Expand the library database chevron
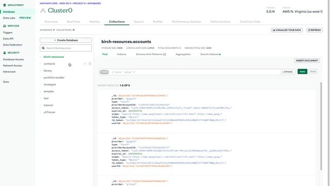Image resolution: width=330 pixels, height=186 pixels. [41, 71]
